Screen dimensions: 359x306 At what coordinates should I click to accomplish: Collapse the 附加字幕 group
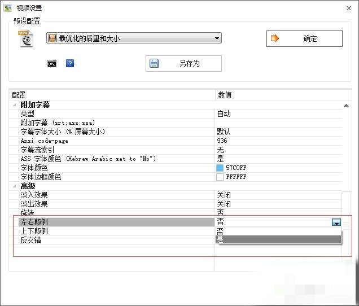pyautogui.click(x=15, y=105)
